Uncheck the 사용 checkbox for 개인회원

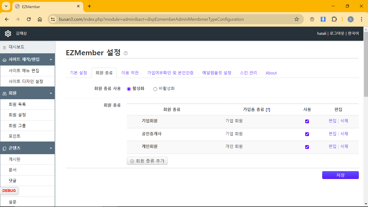click(x=307, y=147)
